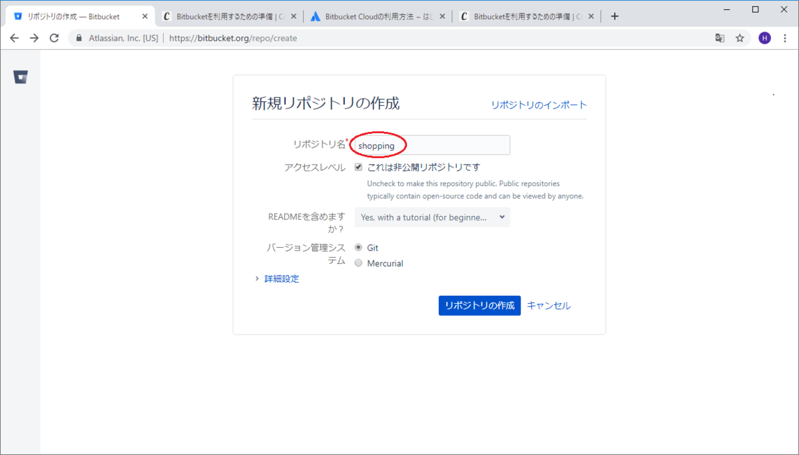799x455 pixels.
Task: Click the site security lock icon
Action: click(79, 38)
